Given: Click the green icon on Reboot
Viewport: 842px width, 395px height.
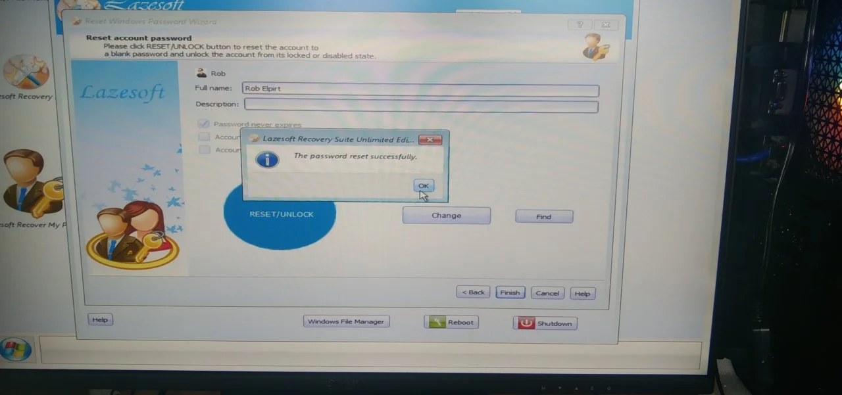Looking at the screenshot, I should (x=436, y=322).
